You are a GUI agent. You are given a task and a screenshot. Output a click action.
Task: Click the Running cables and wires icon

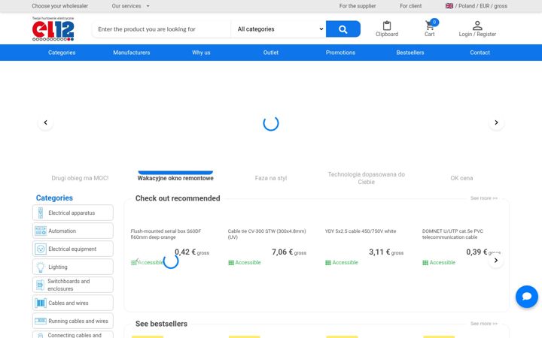[41, 321]
